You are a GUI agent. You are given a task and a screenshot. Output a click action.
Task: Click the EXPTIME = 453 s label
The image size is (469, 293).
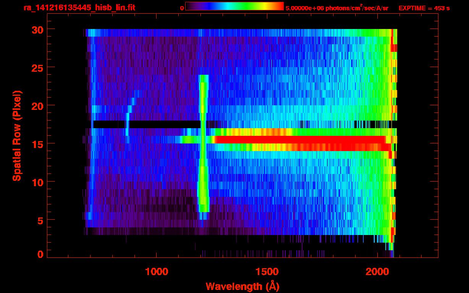(424, 8)
